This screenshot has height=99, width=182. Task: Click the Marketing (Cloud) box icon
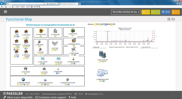click(x=74, y=41)
